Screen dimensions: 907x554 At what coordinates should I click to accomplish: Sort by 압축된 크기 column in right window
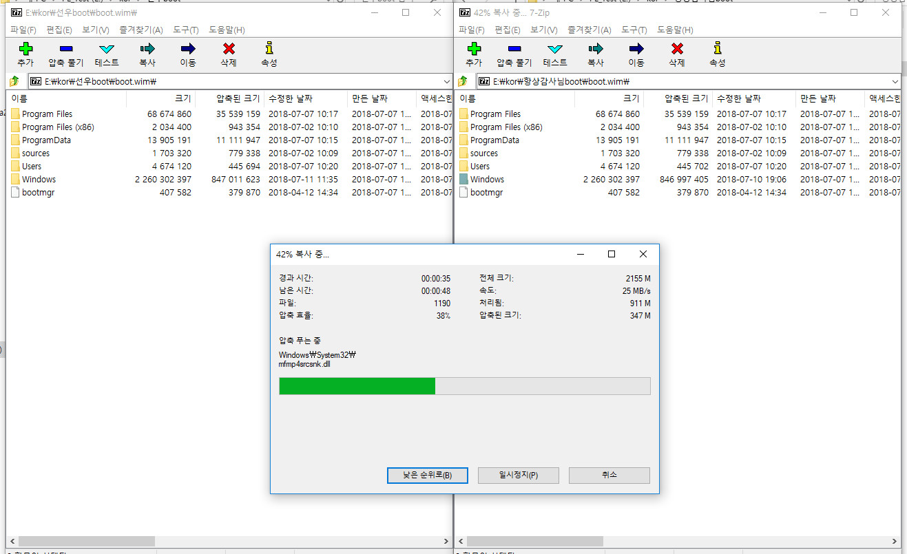click(678, 99)
